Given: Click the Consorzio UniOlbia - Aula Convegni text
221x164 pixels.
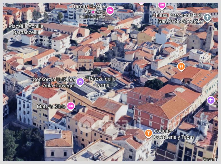Looking at the screenshot, I should (x=54, y=82).
